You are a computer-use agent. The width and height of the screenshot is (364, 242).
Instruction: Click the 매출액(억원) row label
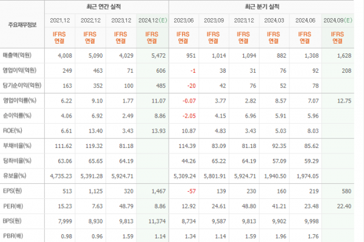click(x=17, y=55)
